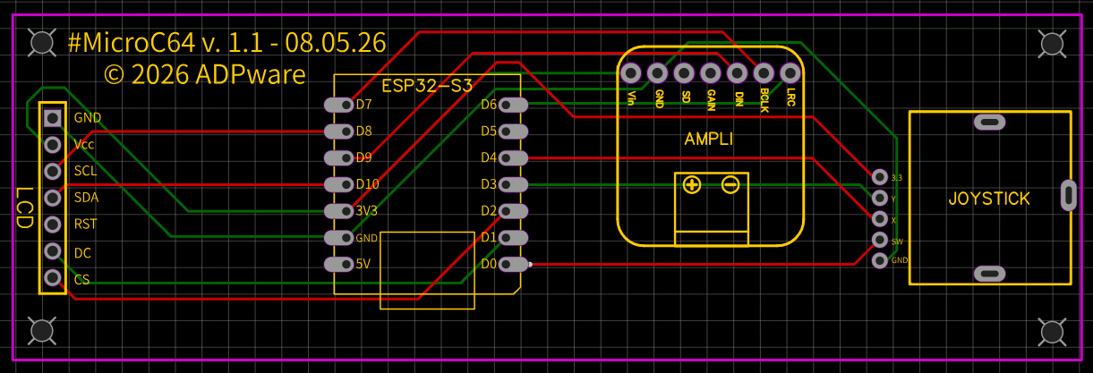Select the LCD connector SCL pad
1093x373 pixels.
[53, 171]
